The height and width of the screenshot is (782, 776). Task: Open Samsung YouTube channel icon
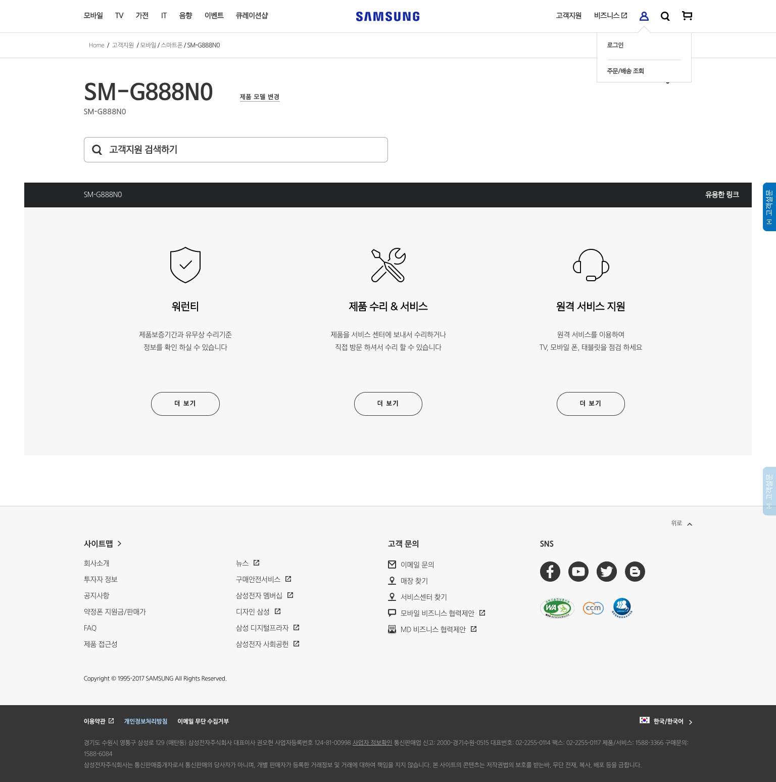[578, 572]
